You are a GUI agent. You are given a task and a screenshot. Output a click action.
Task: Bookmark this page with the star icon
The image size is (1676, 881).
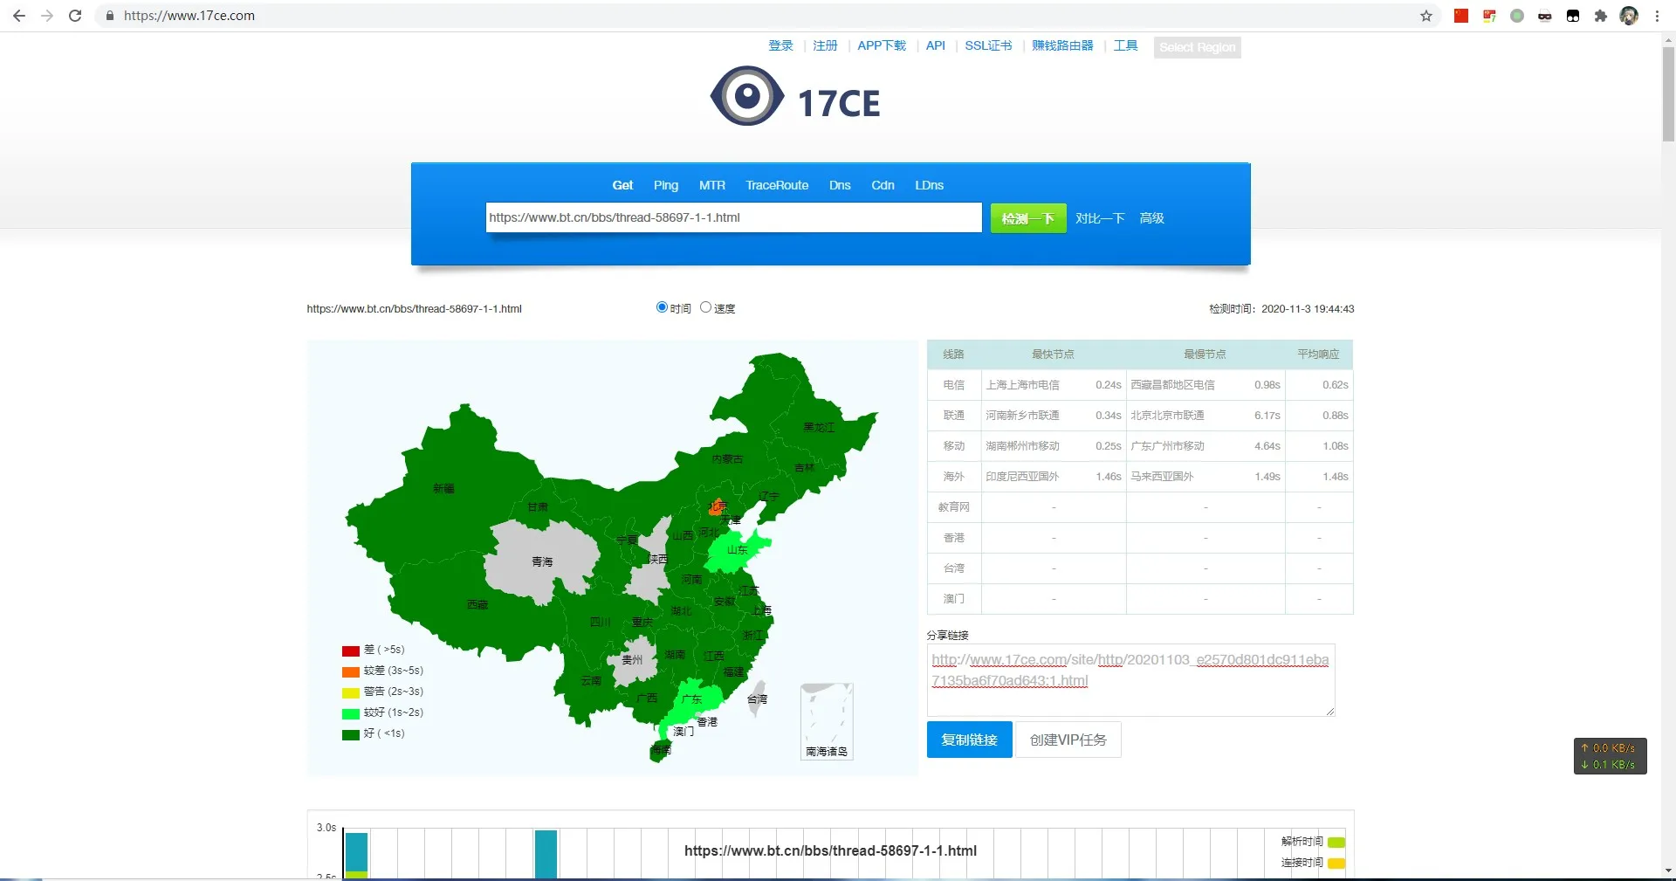pos(1426,16)
